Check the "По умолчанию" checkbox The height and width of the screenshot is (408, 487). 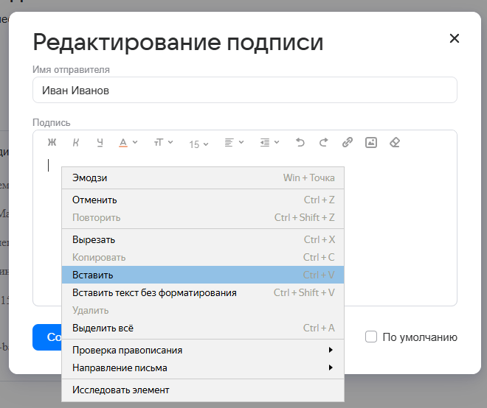pyautogui.click(x=371, y=337)
